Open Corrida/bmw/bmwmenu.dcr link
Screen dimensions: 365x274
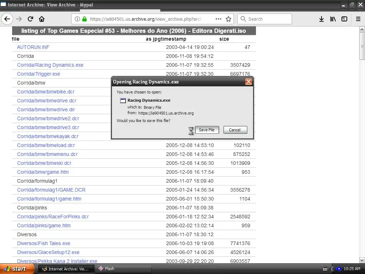point(47,154)
